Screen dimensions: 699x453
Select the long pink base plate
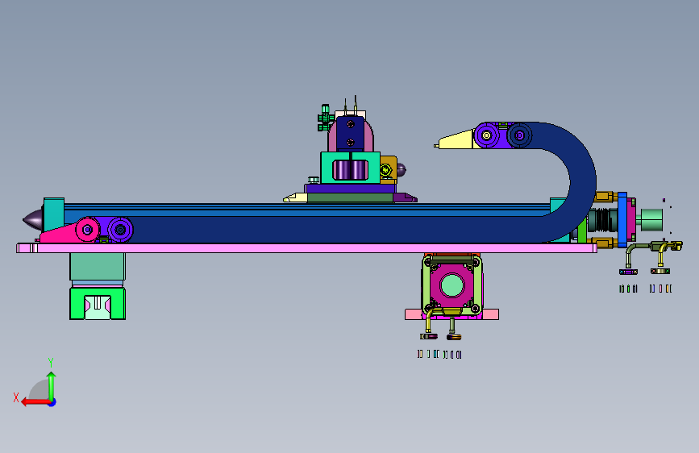(306, 248)
